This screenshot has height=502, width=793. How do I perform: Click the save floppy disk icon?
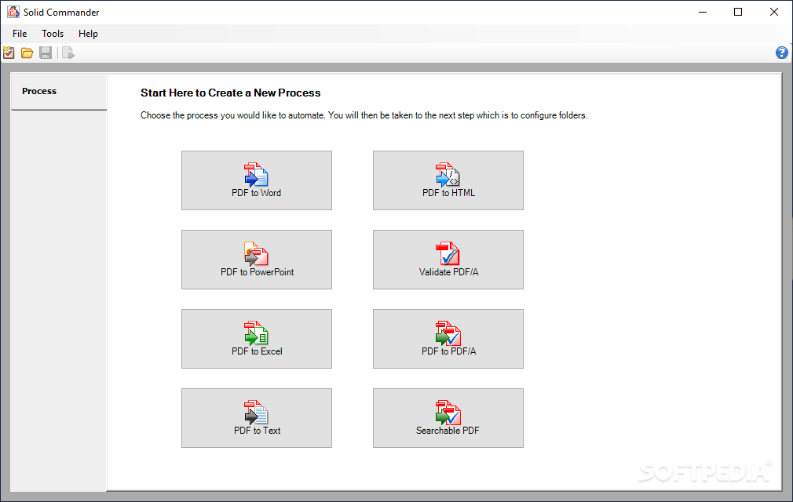(46, 53)
